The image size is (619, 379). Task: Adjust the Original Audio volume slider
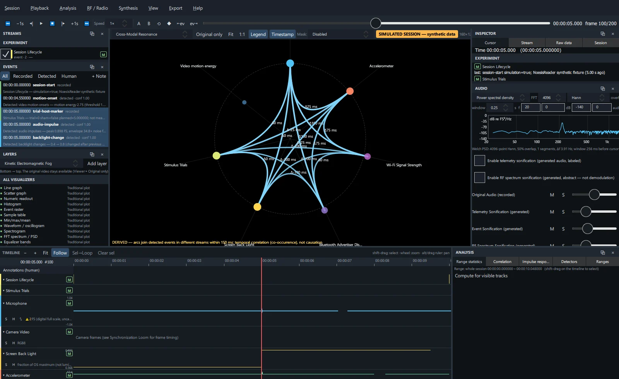pos(594,195)
